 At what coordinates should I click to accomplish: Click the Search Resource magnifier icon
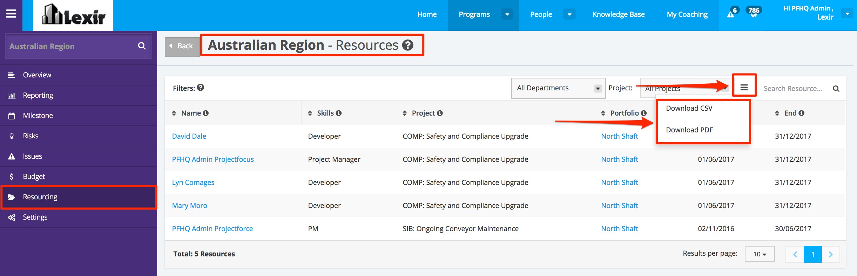pyautogui.click(x=836, y=89)
